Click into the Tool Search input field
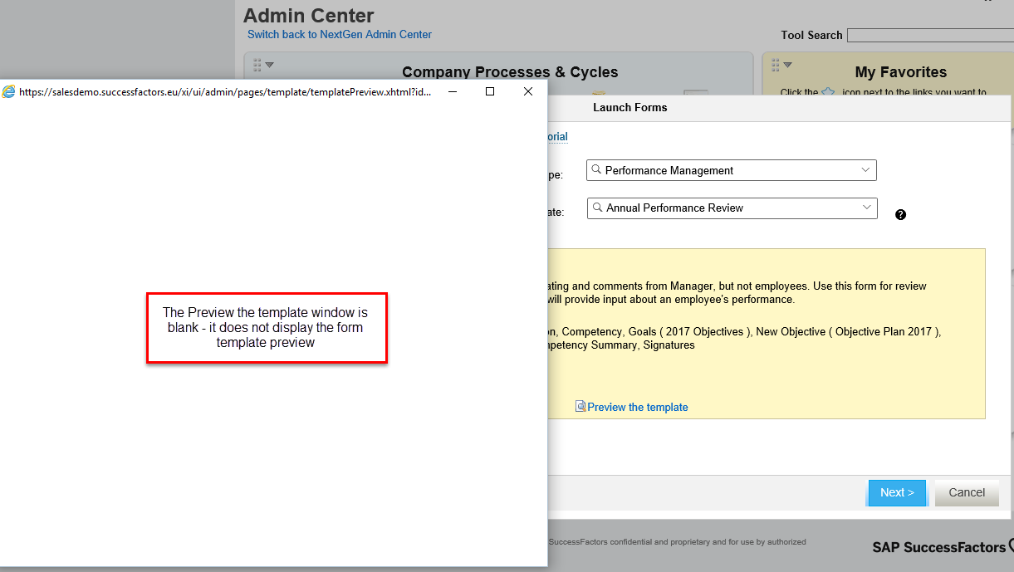 point(930,35)
